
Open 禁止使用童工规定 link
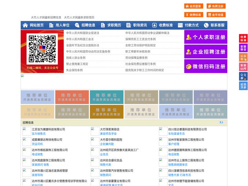[77, 64]
